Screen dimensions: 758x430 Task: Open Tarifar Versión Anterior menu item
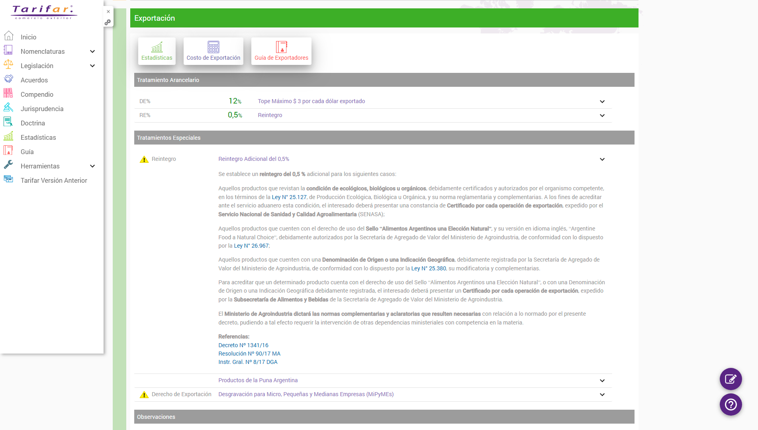pos(54,180)
